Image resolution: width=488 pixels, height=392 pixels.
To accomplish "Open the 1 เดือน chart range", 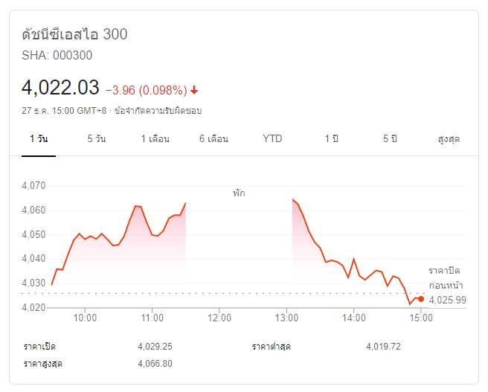I will 155,139.
